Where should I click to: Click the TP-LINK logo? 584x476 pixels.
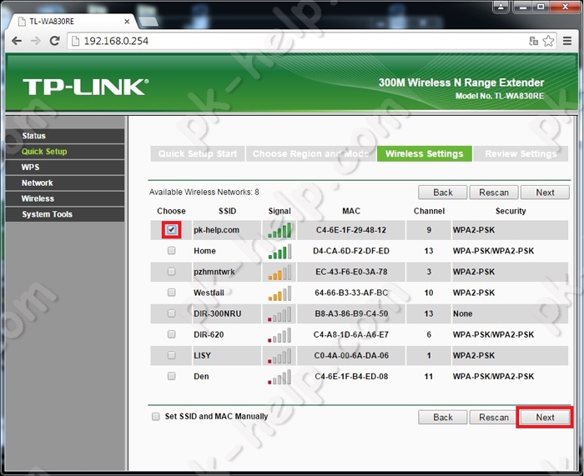click(85, 87)
